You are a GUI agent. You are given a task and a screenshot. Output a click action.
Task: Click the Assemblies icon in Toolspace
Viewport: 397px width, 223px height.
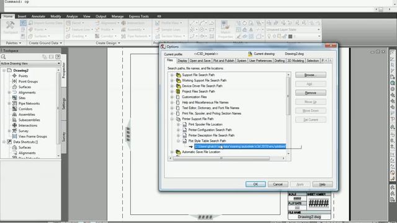coord(15,115)
